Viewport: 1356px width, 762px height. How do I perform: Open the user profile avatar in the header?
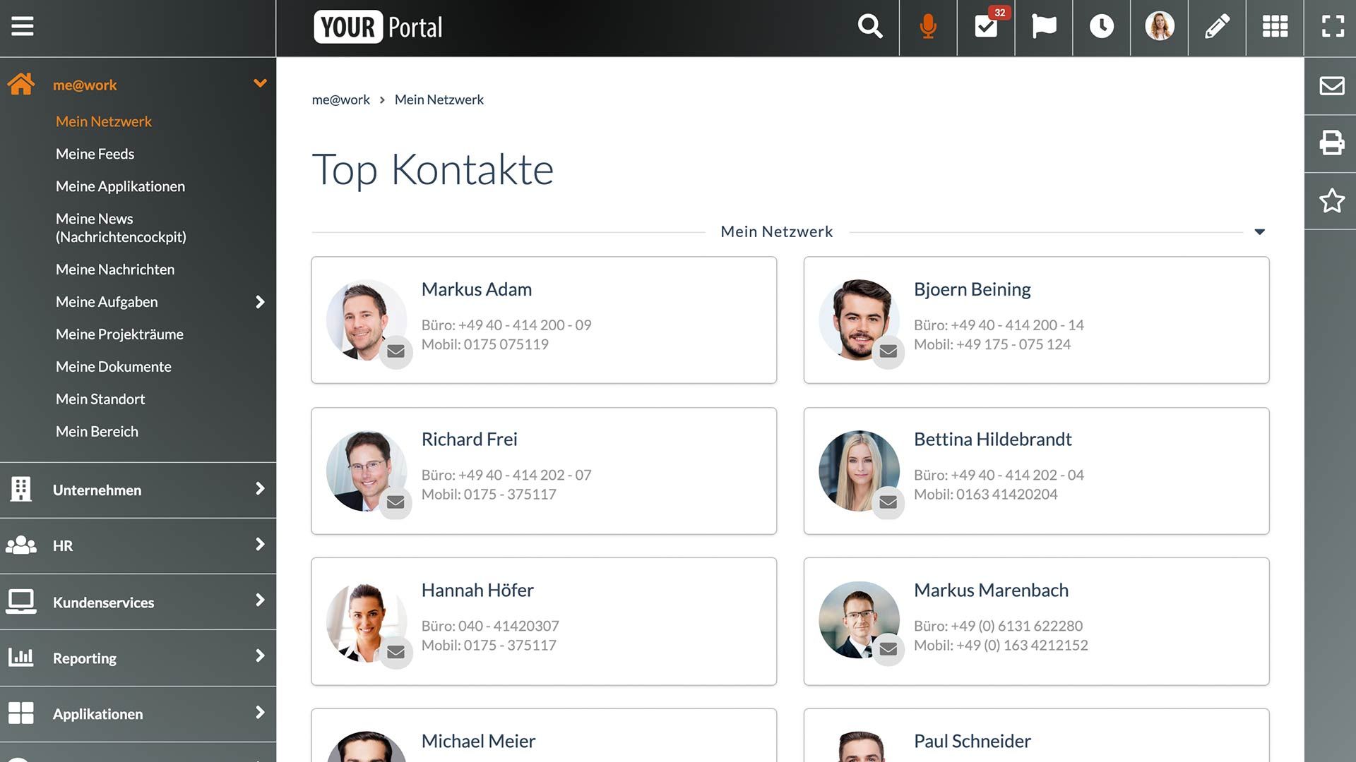[x=1159, y=27]
